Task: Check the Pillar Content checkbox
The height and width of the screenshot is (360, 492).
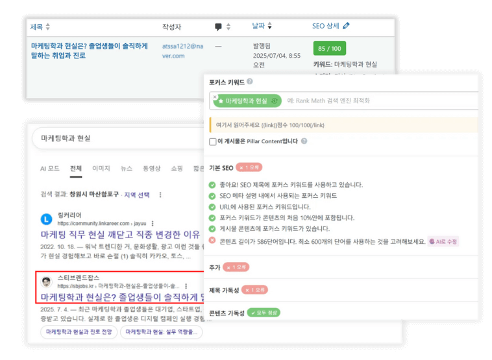Action: (212, 141)
